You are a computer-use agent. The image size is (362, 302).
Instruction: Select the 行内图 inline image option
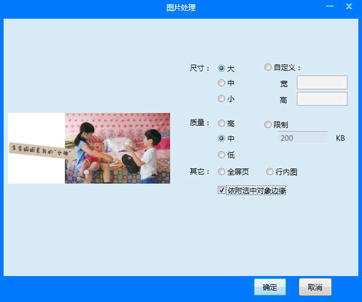point(270,172)
